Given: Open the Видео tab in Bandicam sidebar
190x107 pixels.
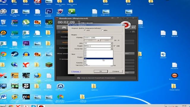Looking at the screenshot, I should click(65, 42).
